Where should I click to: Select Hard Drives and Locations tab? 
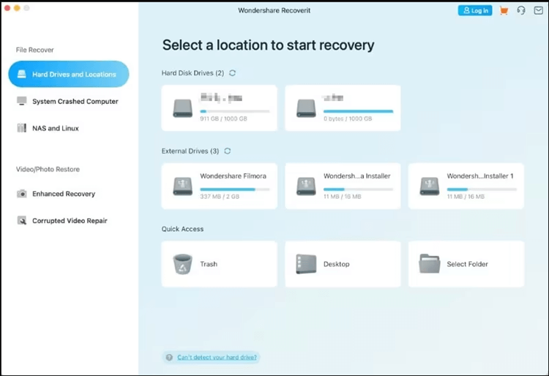pyautogui.click(x=69, y=75)
